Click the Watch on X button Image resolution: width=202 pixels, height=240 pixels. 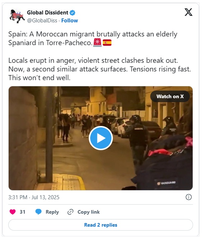click(x=170, y=96)
